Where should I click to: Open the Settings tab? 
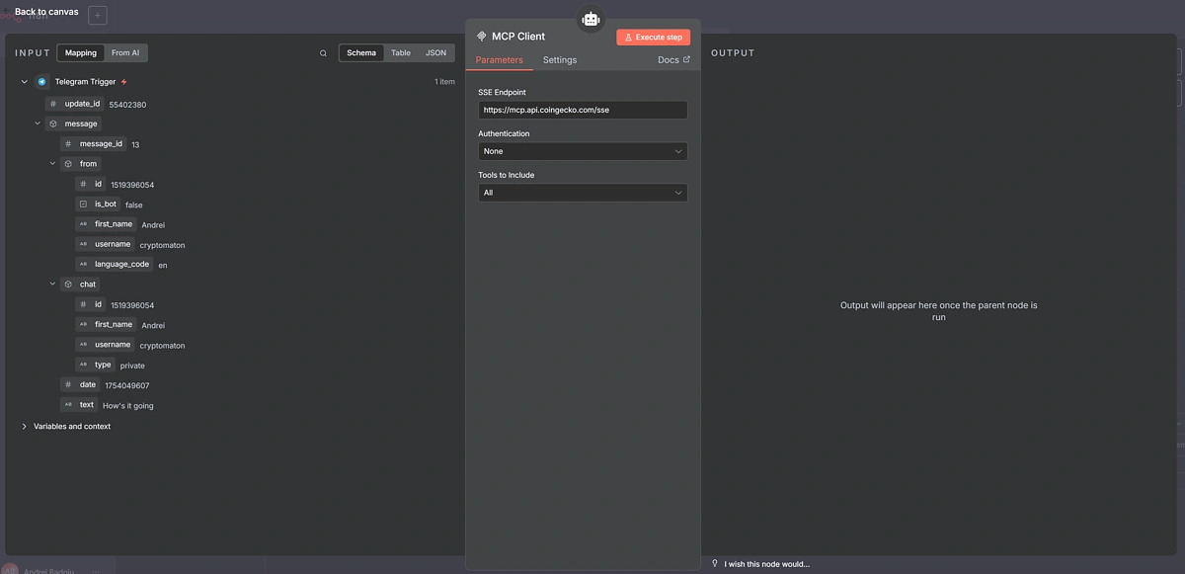560,60
